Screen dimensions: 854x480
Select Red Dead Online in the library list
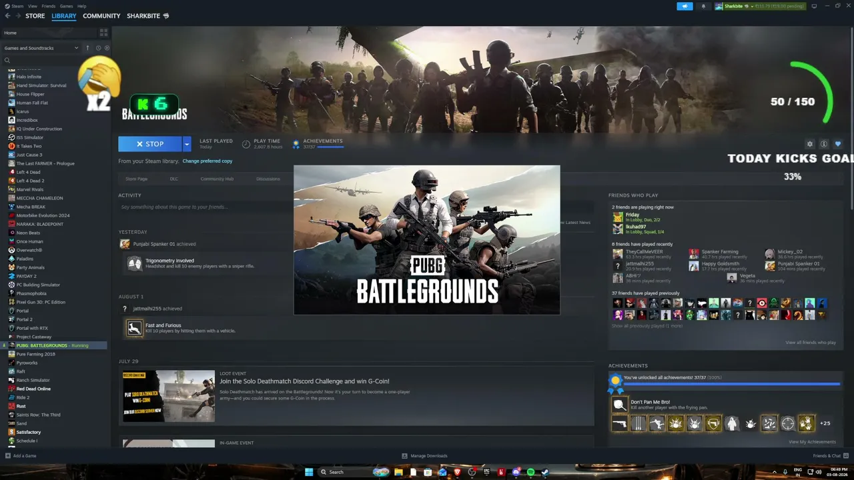[x=33, y=389]
